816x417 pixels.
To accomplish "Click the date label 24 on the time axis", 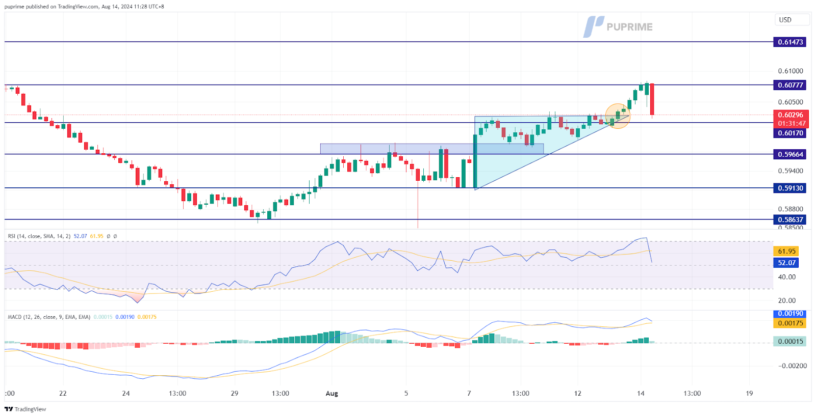I will (126, 394).
